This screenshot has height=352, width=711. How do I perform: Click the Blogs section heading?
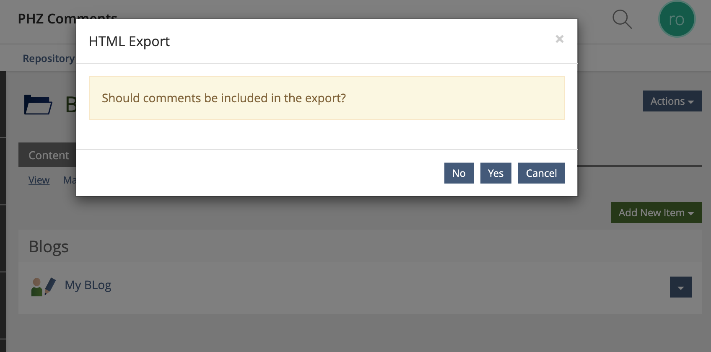coord(49,247)
